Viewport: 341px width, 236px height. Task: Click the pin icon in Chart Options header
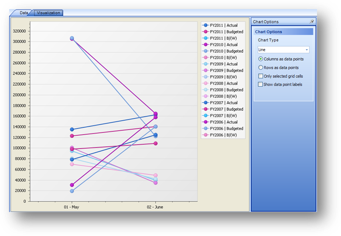311,21
